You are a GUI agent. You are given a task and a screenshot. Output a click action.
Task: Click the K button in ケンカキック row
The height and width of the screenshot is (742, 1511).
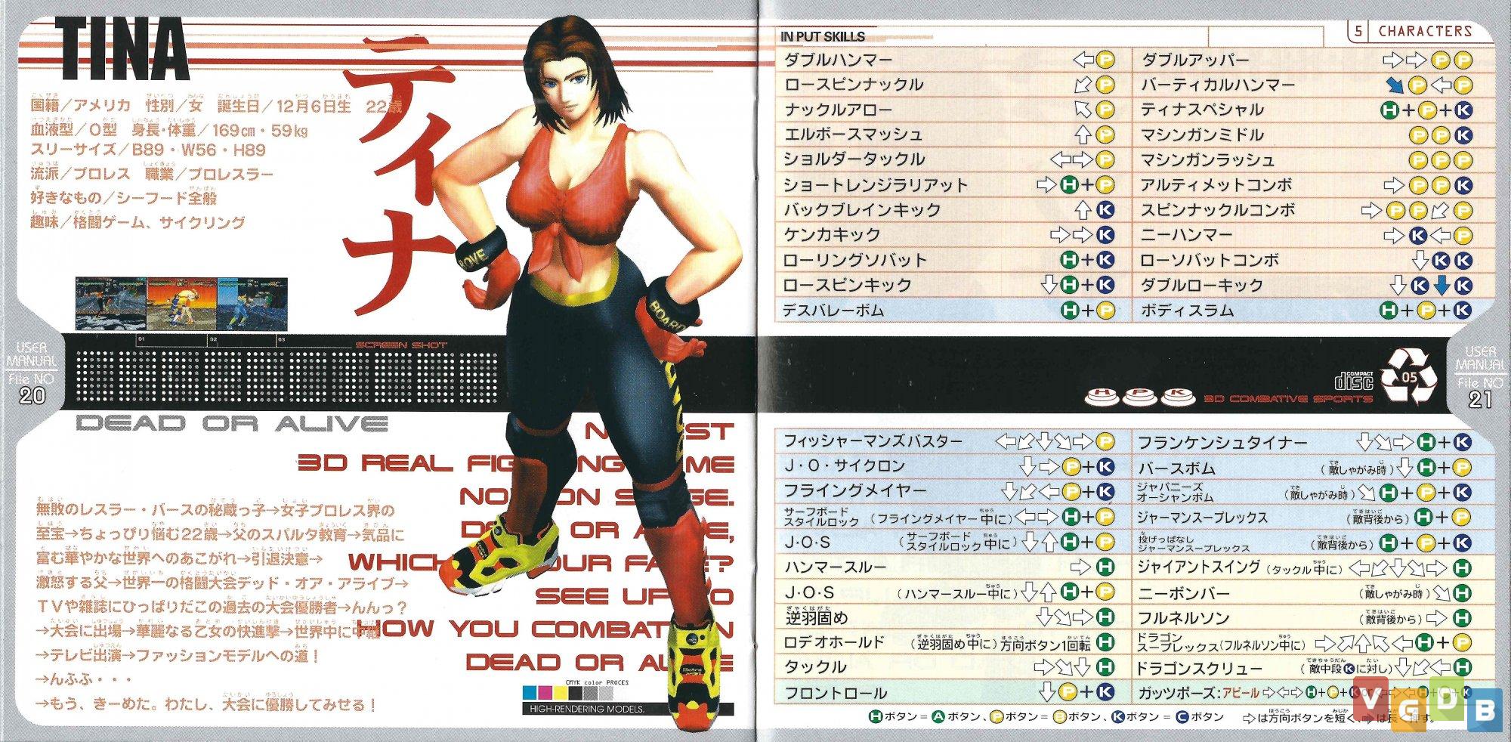[1105, 235]
